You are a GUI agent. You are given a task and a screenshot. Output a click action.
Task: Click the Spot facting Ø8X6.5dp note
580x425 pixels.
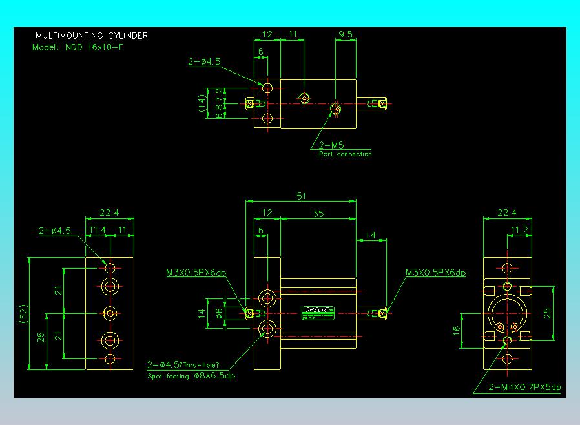click(x=191, y=376)
